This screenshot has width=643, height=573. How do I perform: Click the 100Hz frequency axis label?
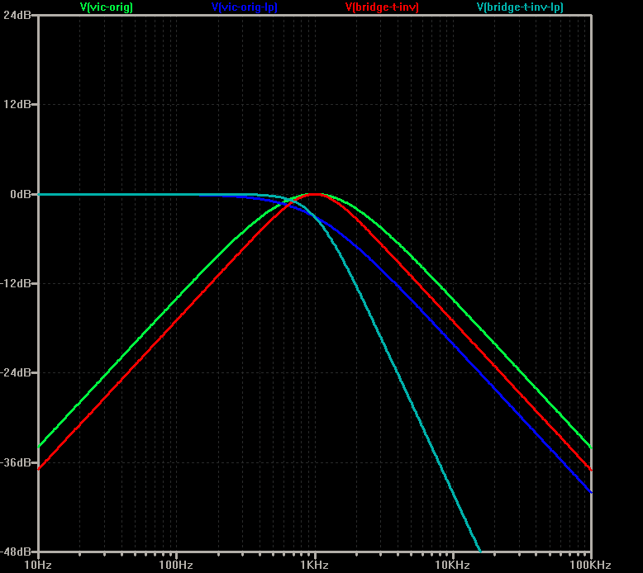pyautogui.click(x=176, y=566)
